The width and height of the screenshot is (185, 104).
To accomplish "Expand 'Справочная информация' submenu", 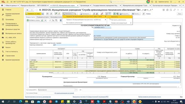I will [120, 23].
